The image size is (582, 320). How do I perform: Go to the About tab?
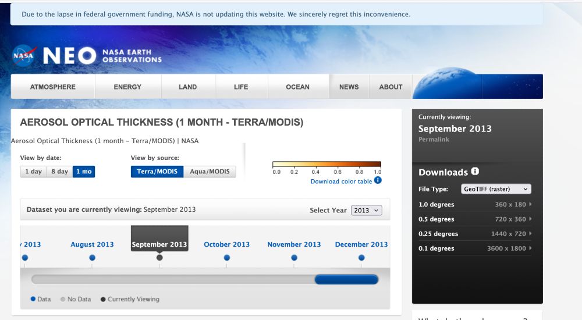pyautogui.click(x=391, y=87)
